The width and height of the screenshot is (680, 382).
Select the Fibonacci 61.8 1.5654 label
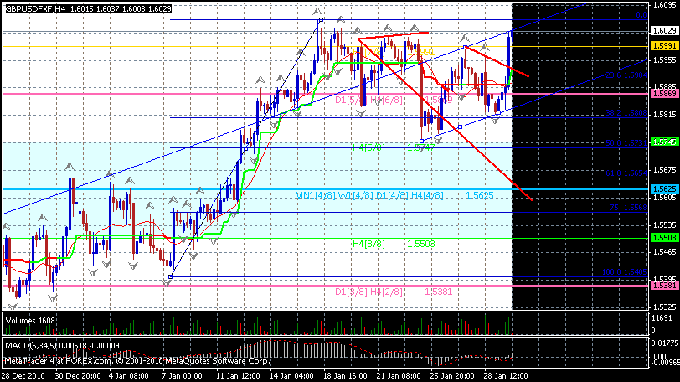tap(626, 173)
